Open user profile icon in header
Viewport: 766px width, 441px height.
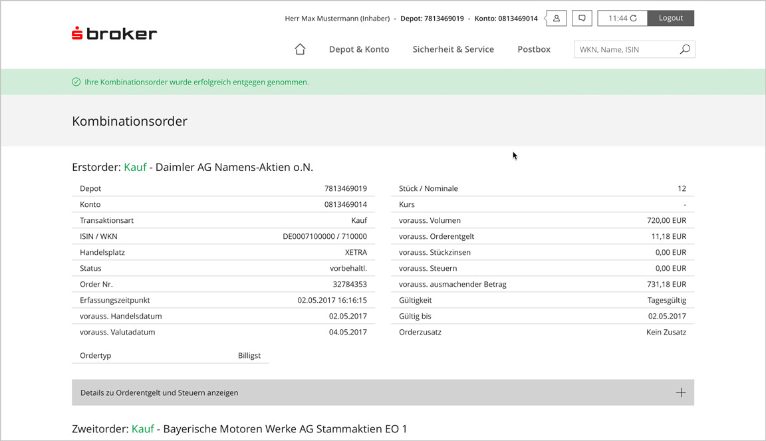(556, 18)
